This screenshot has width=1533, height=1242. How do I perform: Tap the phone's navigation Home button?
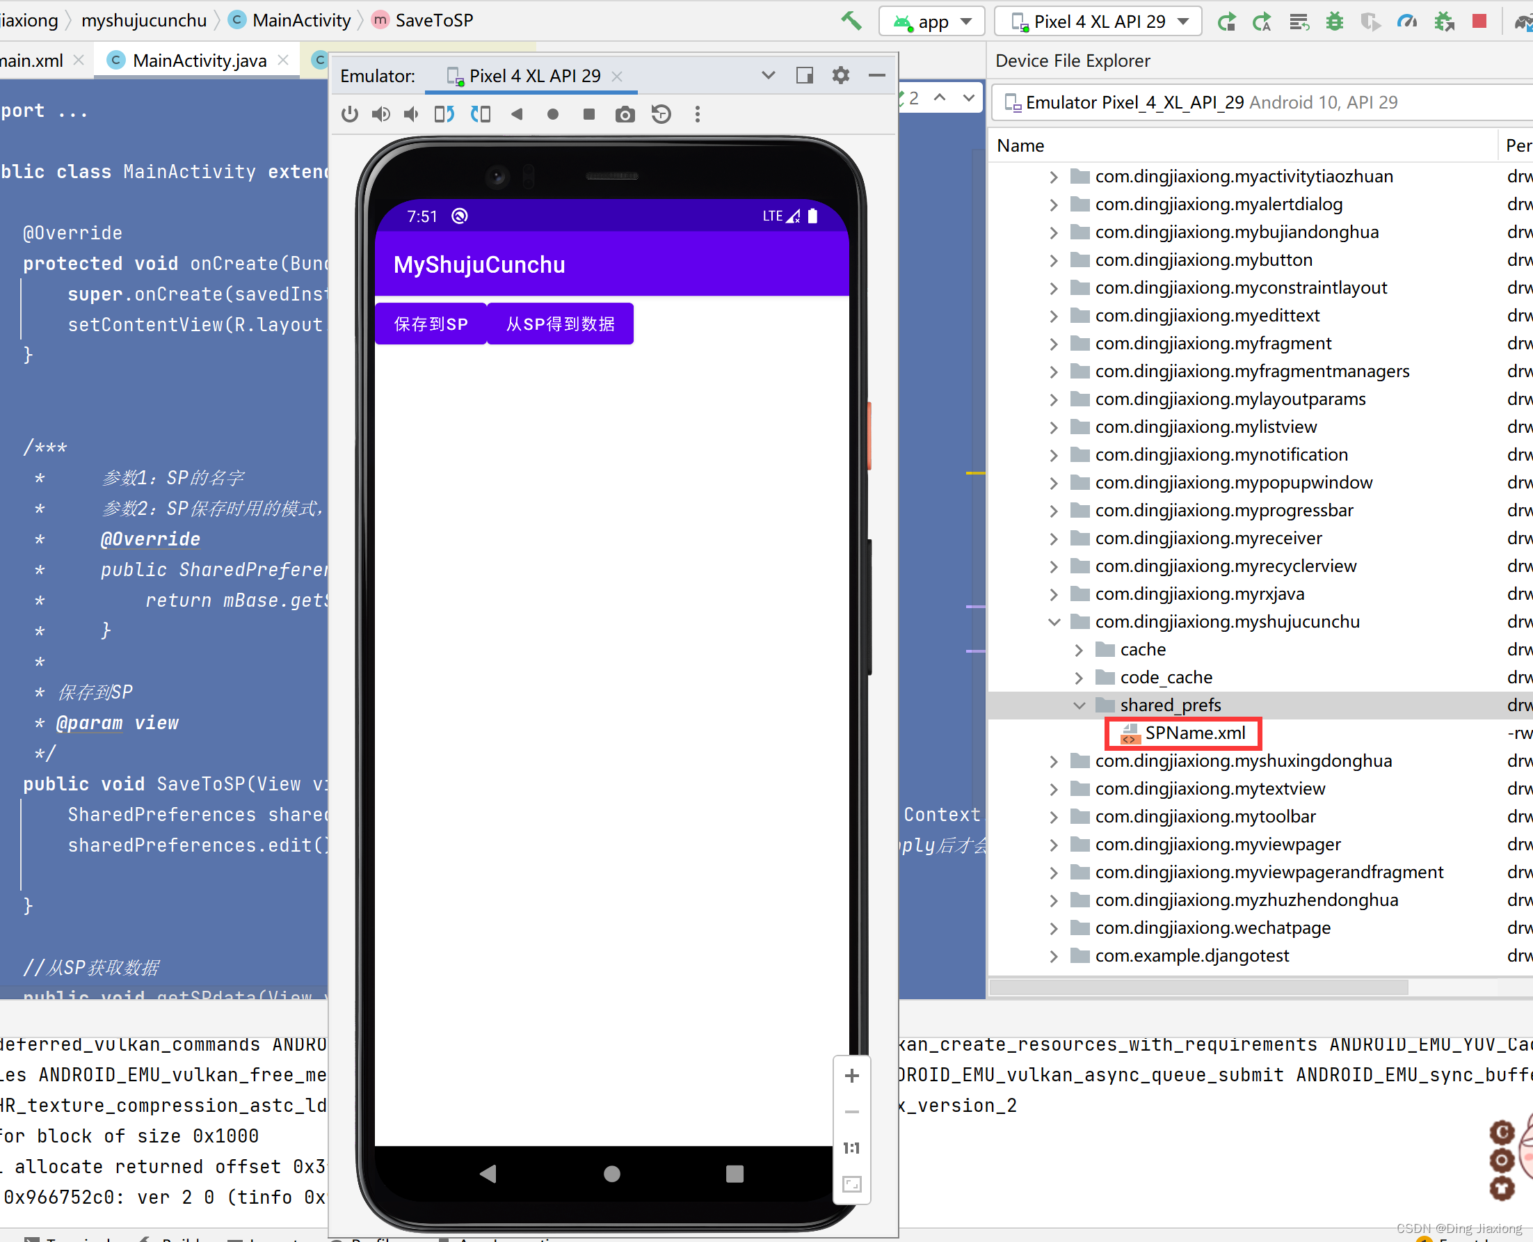tap(612, 1173)
